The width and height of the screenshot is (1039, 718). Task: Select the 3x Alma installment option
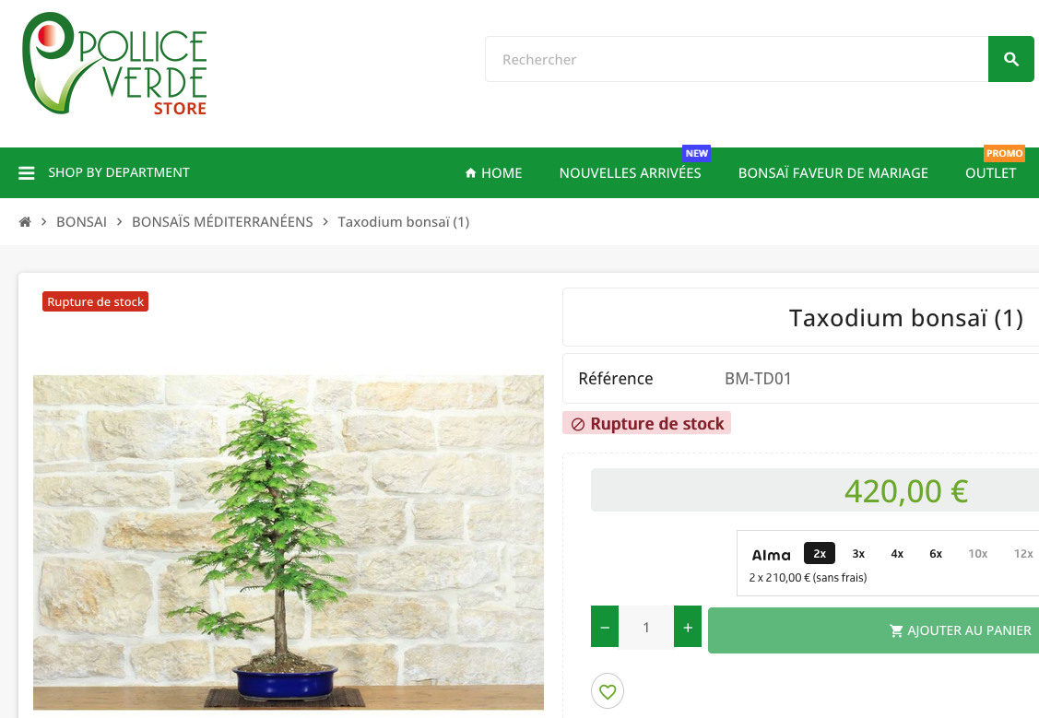(858, 553)
